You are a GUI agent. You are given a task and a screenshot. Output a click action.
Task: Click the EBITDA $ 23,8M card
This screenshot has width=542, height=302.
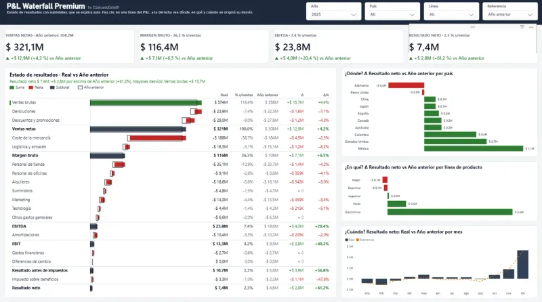[x=338, y=46]
